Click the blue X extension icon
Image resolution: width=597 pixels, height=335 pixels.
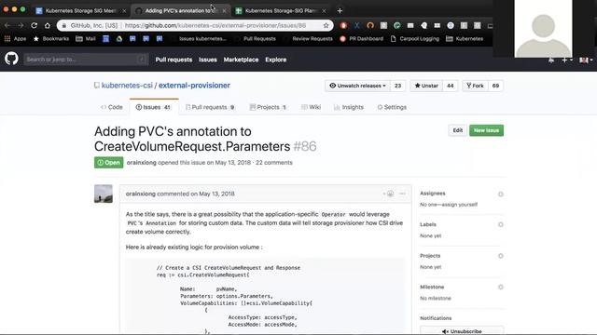click(x=356, y=25)
